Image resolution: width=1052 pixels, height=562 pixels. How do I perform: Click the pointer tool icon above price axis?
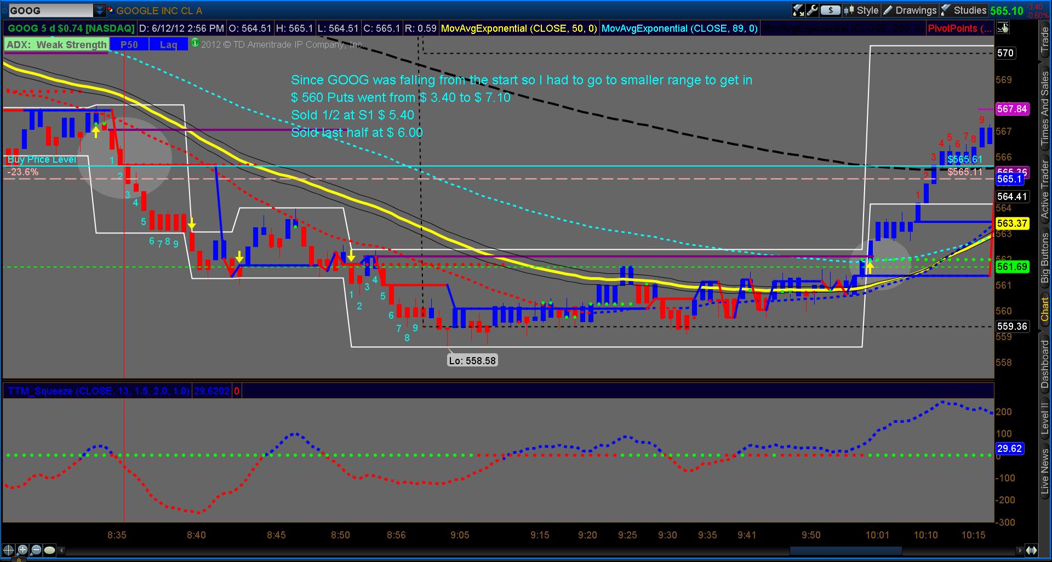click(1003, 28)
